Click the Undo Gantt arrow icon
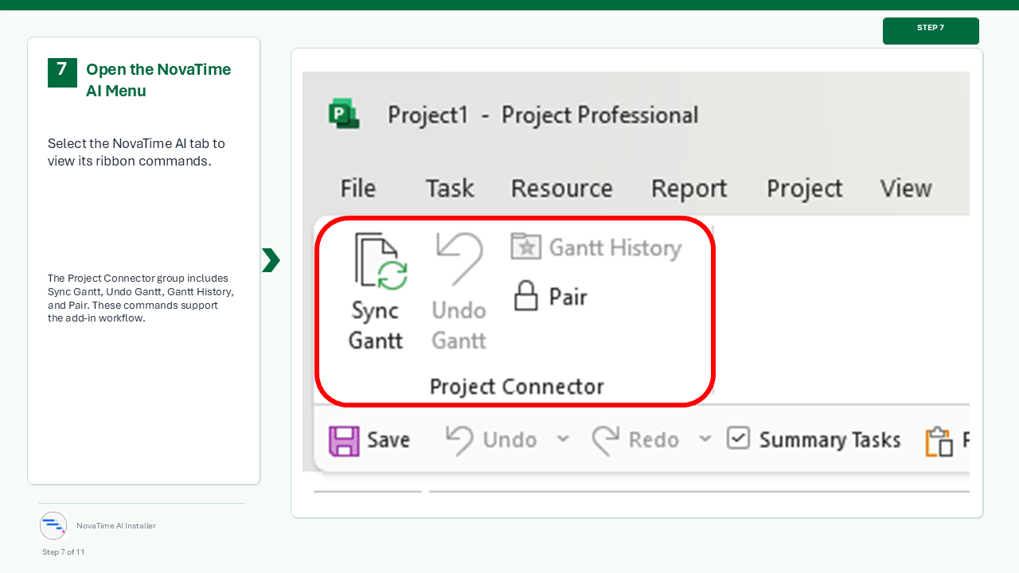 [459, 259]
